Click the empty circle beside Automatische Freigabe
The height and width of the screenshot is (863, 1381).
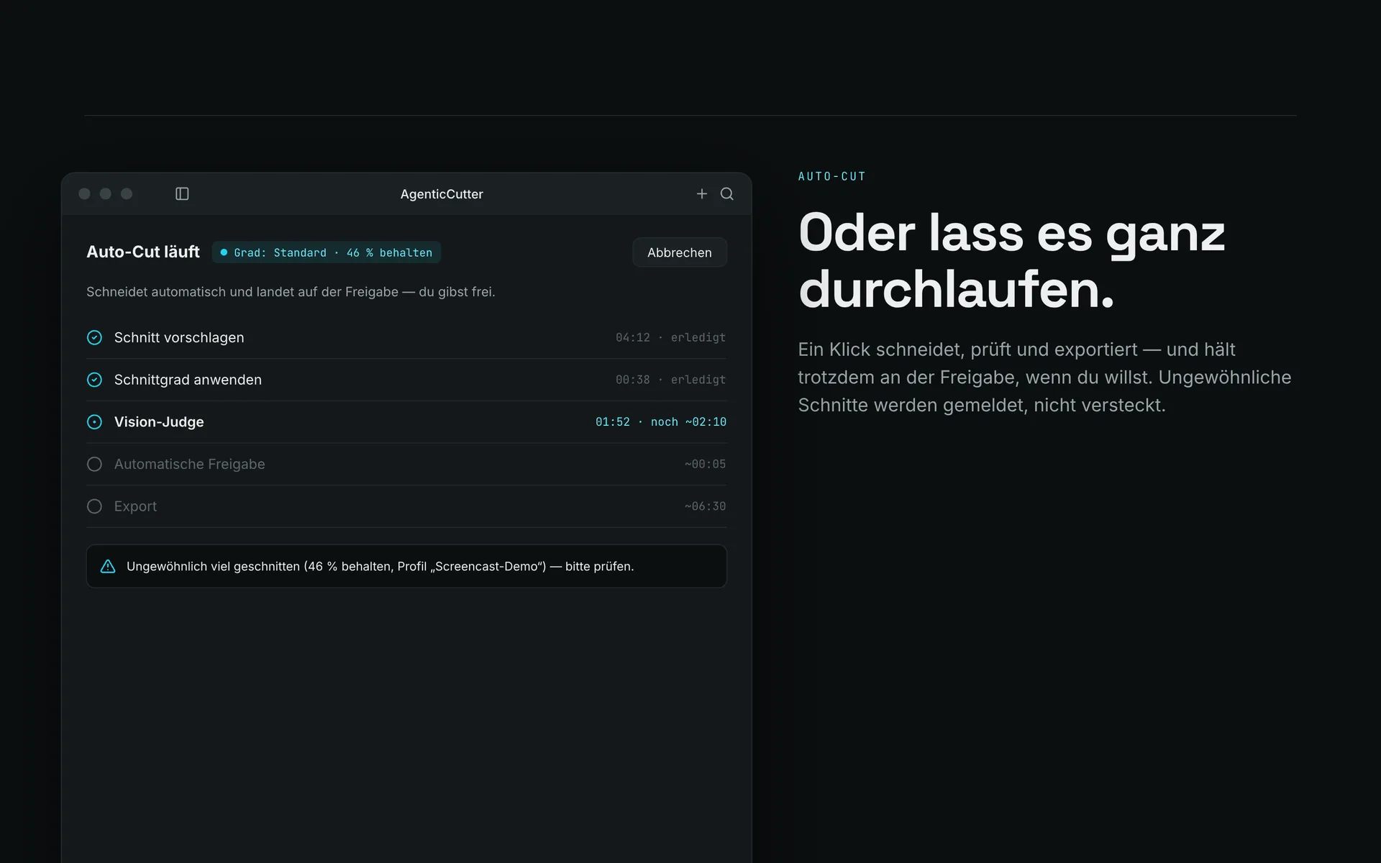[x=94, y=464]
